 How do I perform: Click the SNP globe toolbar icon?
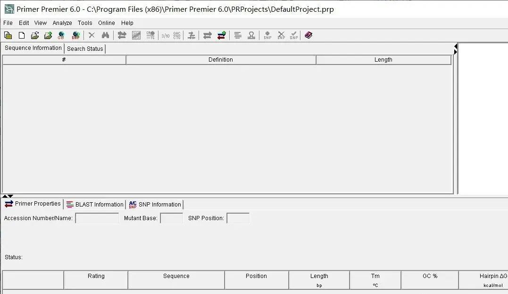coord(75,35)
